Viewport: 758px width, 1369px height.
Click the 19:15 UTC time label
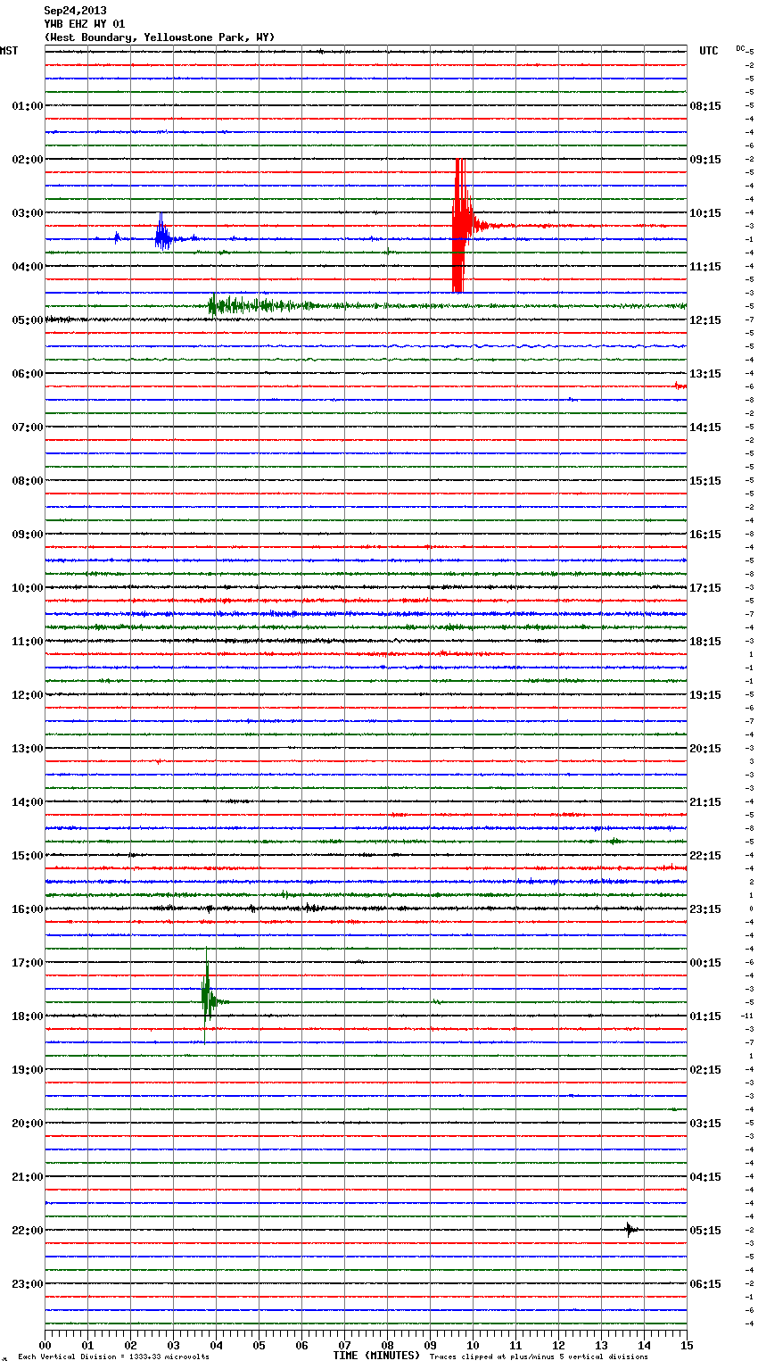coord(705,694)
